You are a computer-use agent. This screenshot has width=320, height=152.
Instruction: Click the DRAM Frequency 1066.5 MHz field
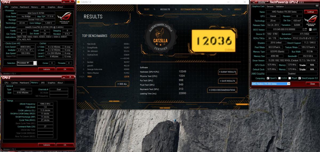click(x=46, y=104)
